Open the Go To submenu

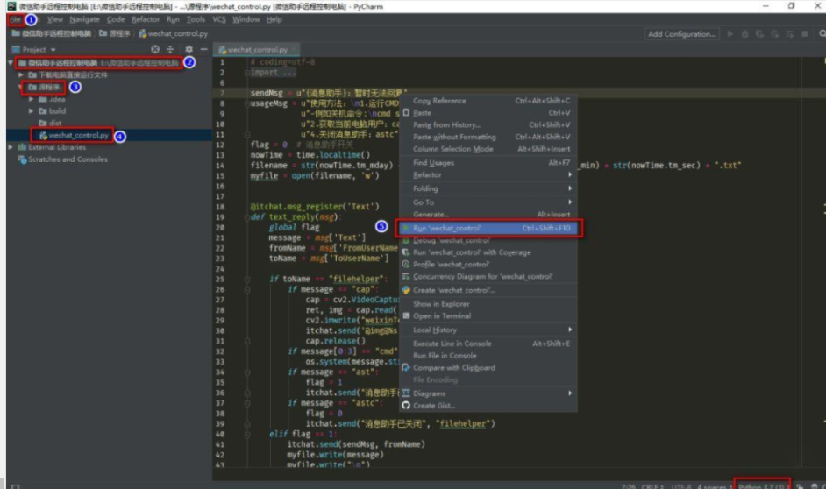click(489, 202)
